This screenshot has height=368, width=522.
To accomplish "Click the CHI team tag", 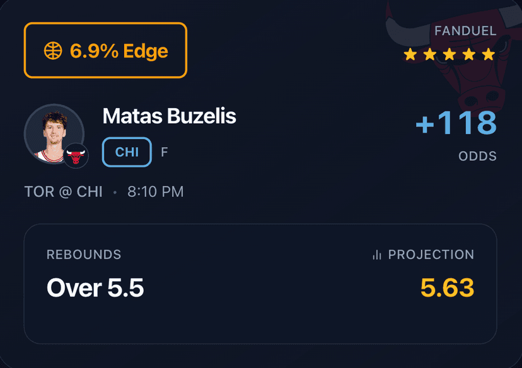I will (127, 152).
